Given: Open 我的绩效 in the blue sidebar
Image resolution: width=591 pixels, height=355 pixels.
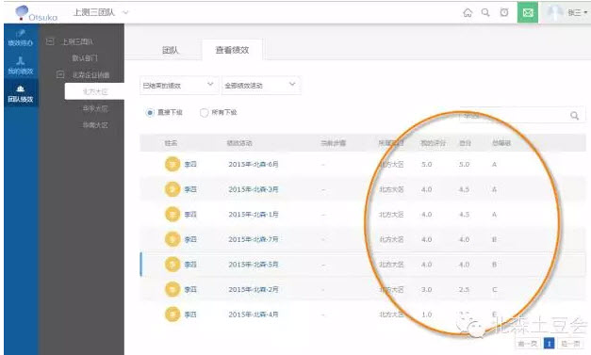Looking at the screenshot, I should point(21,66).
